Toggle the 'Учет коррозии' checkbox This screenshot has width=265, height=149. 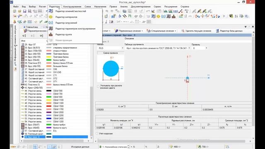tap(97, 133)
